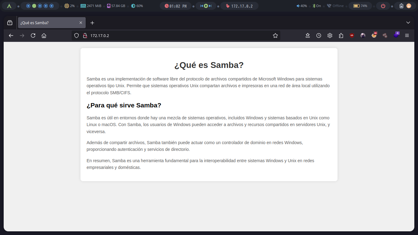Screen dimensions: 418x235
Task: Toggle Bluetooth from the top bar
Action: (x=317, y=6)
